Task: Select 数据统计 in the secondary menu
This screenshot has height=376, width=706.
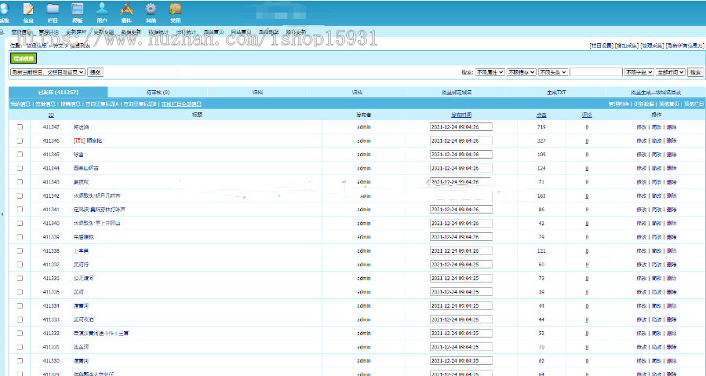Action: [x=158, y=32]
